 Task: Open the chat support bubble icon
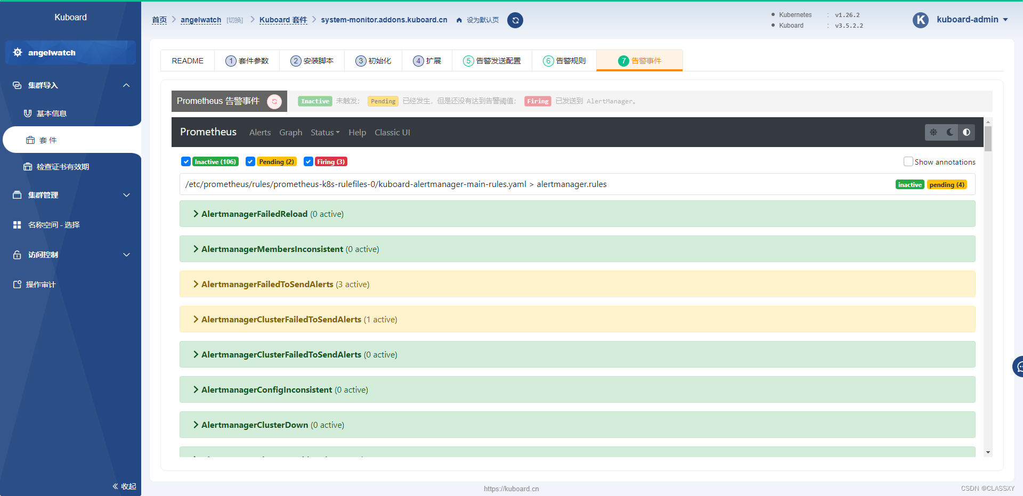(1019, 367)
